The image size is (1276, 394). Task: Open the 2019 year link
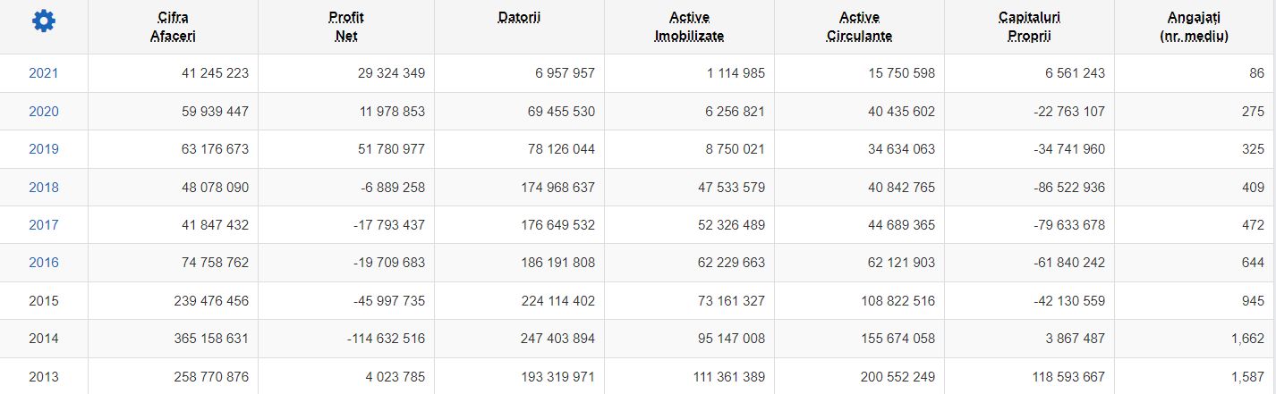point(43,149)
